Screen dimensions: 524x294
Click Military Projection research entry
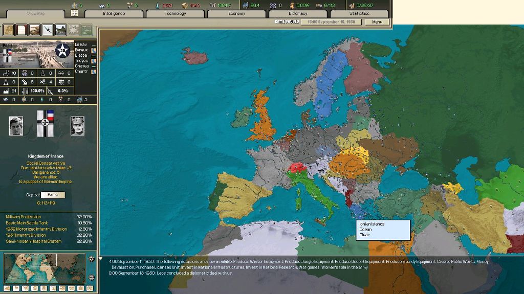pyautogui.click(x=49, y=217)
